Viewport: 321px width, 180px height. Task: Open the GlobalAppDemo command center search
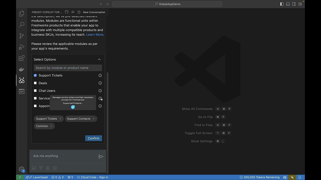(x=167, y=4)
